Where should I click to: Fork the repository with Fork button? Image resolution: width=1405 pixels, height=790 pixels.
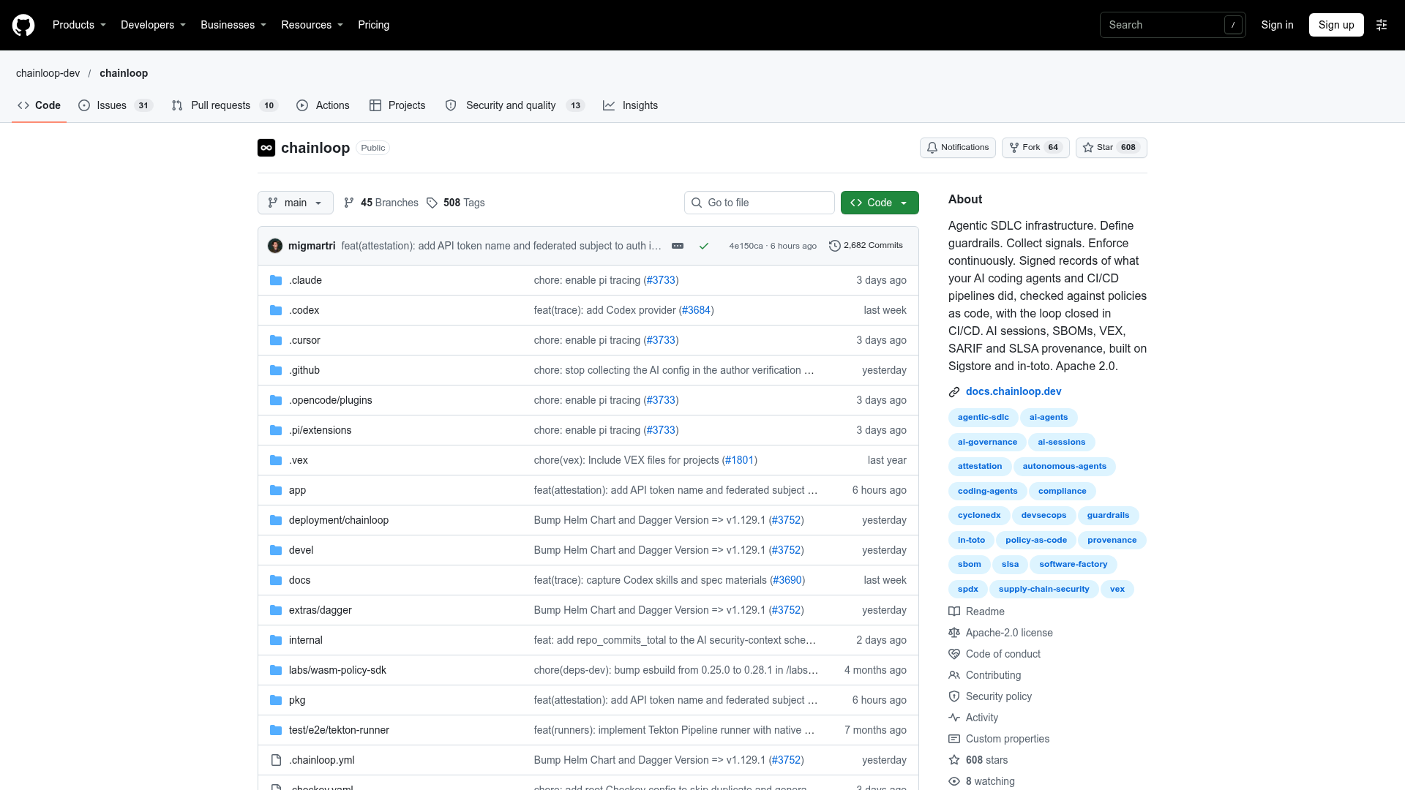click(1035, 148)
